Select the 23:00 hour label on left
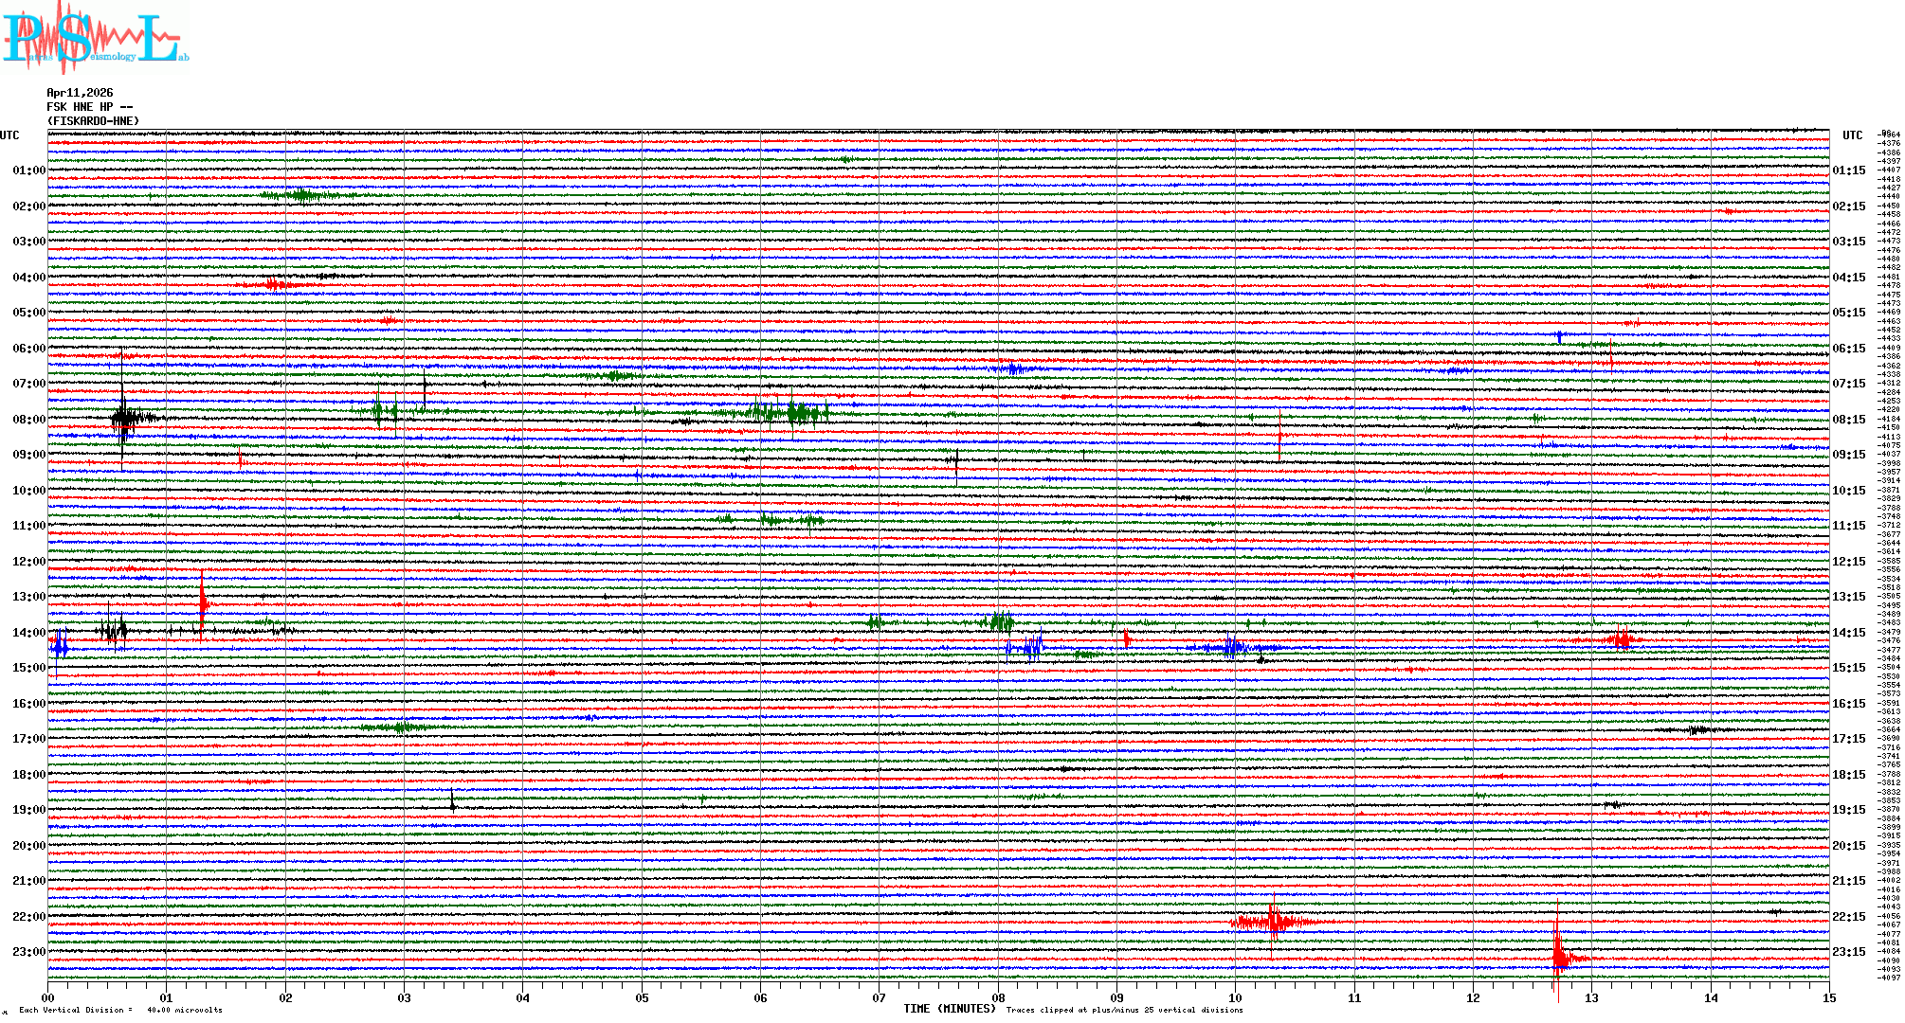1905x1023 pixels. (28, 952)
